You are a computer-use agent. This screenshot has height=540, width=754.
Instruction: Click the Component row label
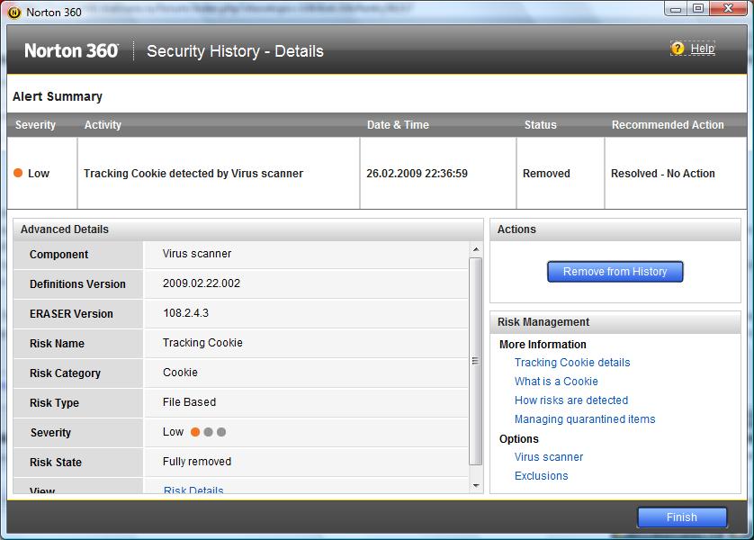[x=58, y=255]
